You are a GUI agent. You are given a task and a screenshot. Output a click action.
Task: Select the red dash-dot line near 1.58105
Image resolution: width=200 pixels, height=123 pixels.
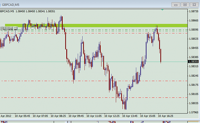[x=94, y=98]
